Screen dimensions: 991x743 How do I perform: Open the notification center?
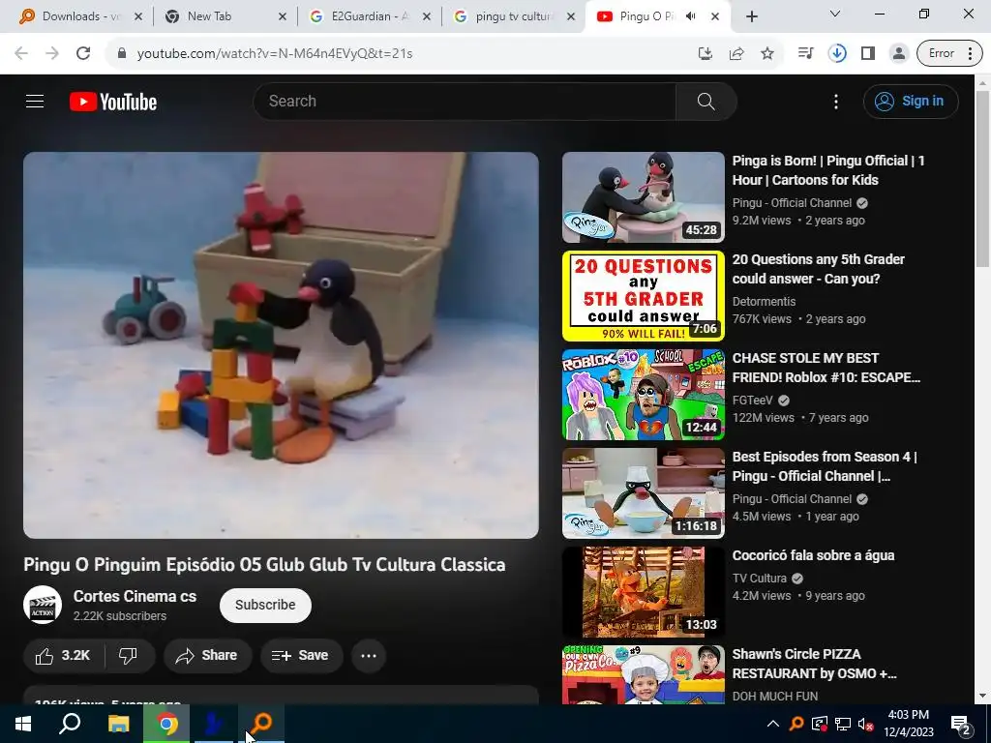961,725
